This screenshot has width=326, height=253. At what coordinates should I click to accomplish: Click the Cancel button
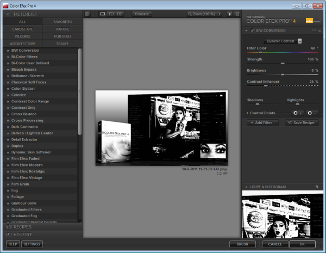point(275,244)
